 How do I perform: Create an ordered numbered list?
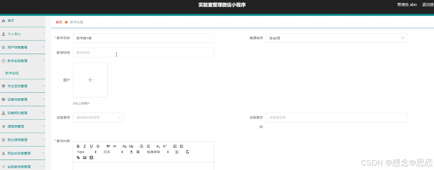[142, 146]
